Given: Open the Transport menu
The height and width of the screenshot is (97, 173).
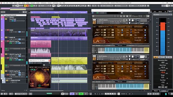Looking at the screenshot, I should pos(33,3).
